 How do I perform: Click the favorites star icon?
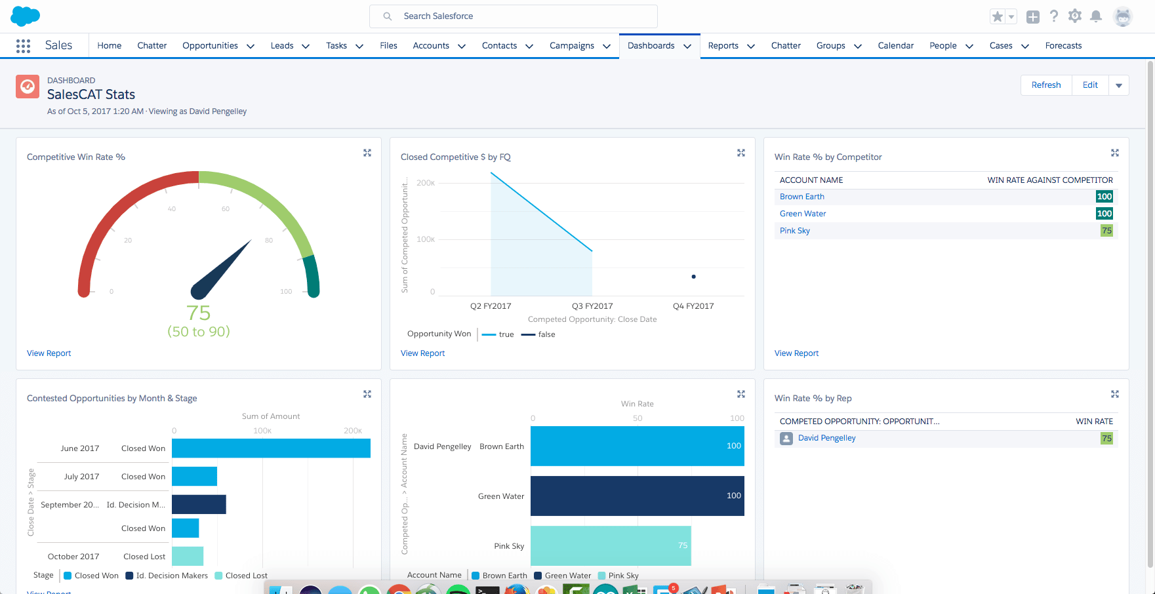997,16
